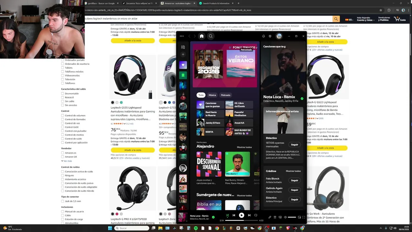Click Windows Start button
Image resolution: width=412 pixels, height=232 pixels.
point(110,228)
